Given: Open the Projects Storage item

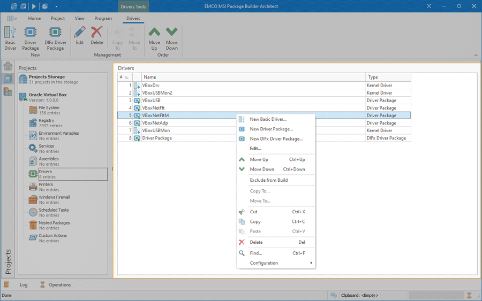Looking at the screenshot, I should 63,79.
